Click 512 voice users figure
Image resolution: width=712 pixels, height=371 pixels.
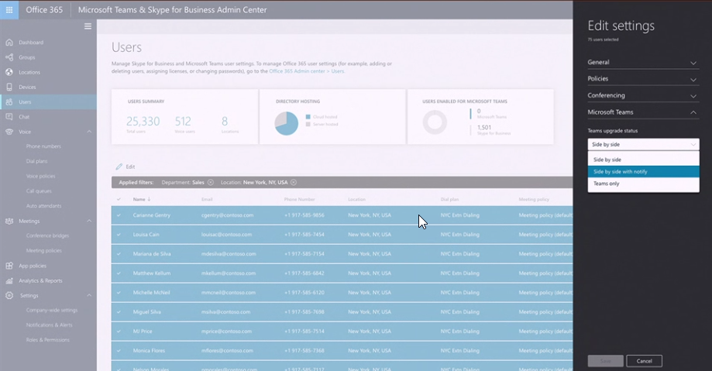[183, 122]
